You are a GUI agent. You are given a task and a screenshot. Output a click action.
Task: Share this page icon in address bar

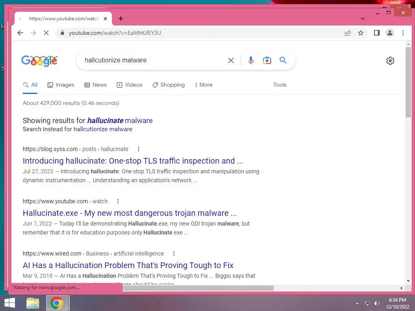[x=348, y=33]
